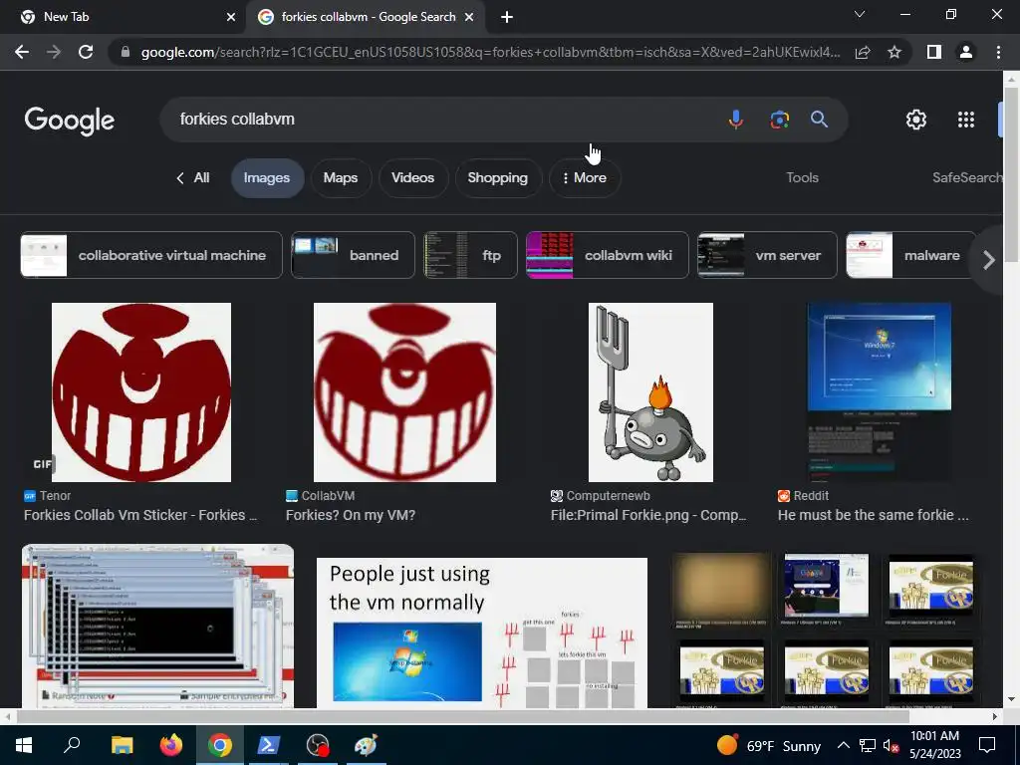The width and height of the screenshot is (1020, 765).
Task: Submit search with the magnifier icon
Action: tap(819, 120)
